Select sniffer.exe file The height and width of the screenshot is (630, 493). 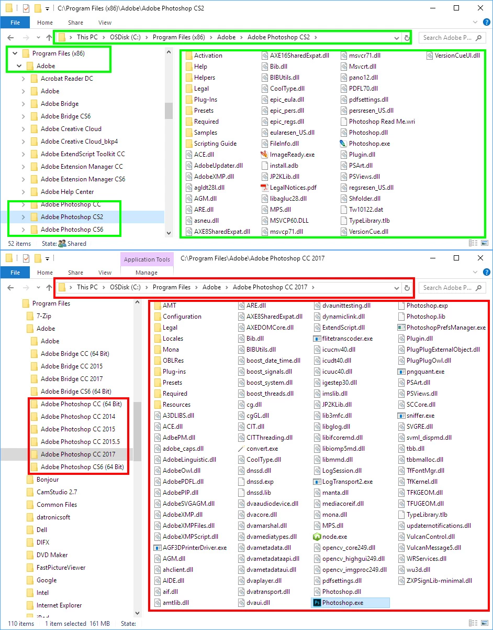[415, 416]
